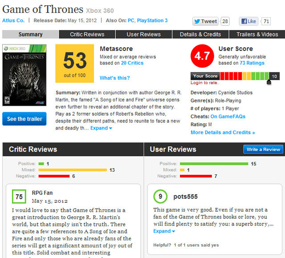
Task: Click the yellow Metascore 53 box
Action: click(74, 63)
